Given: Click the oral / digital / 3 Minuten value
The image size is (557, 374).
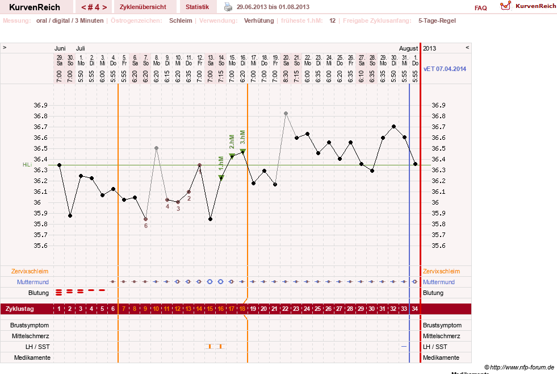Looking at the screenshot, I should (x=70, y=20).
